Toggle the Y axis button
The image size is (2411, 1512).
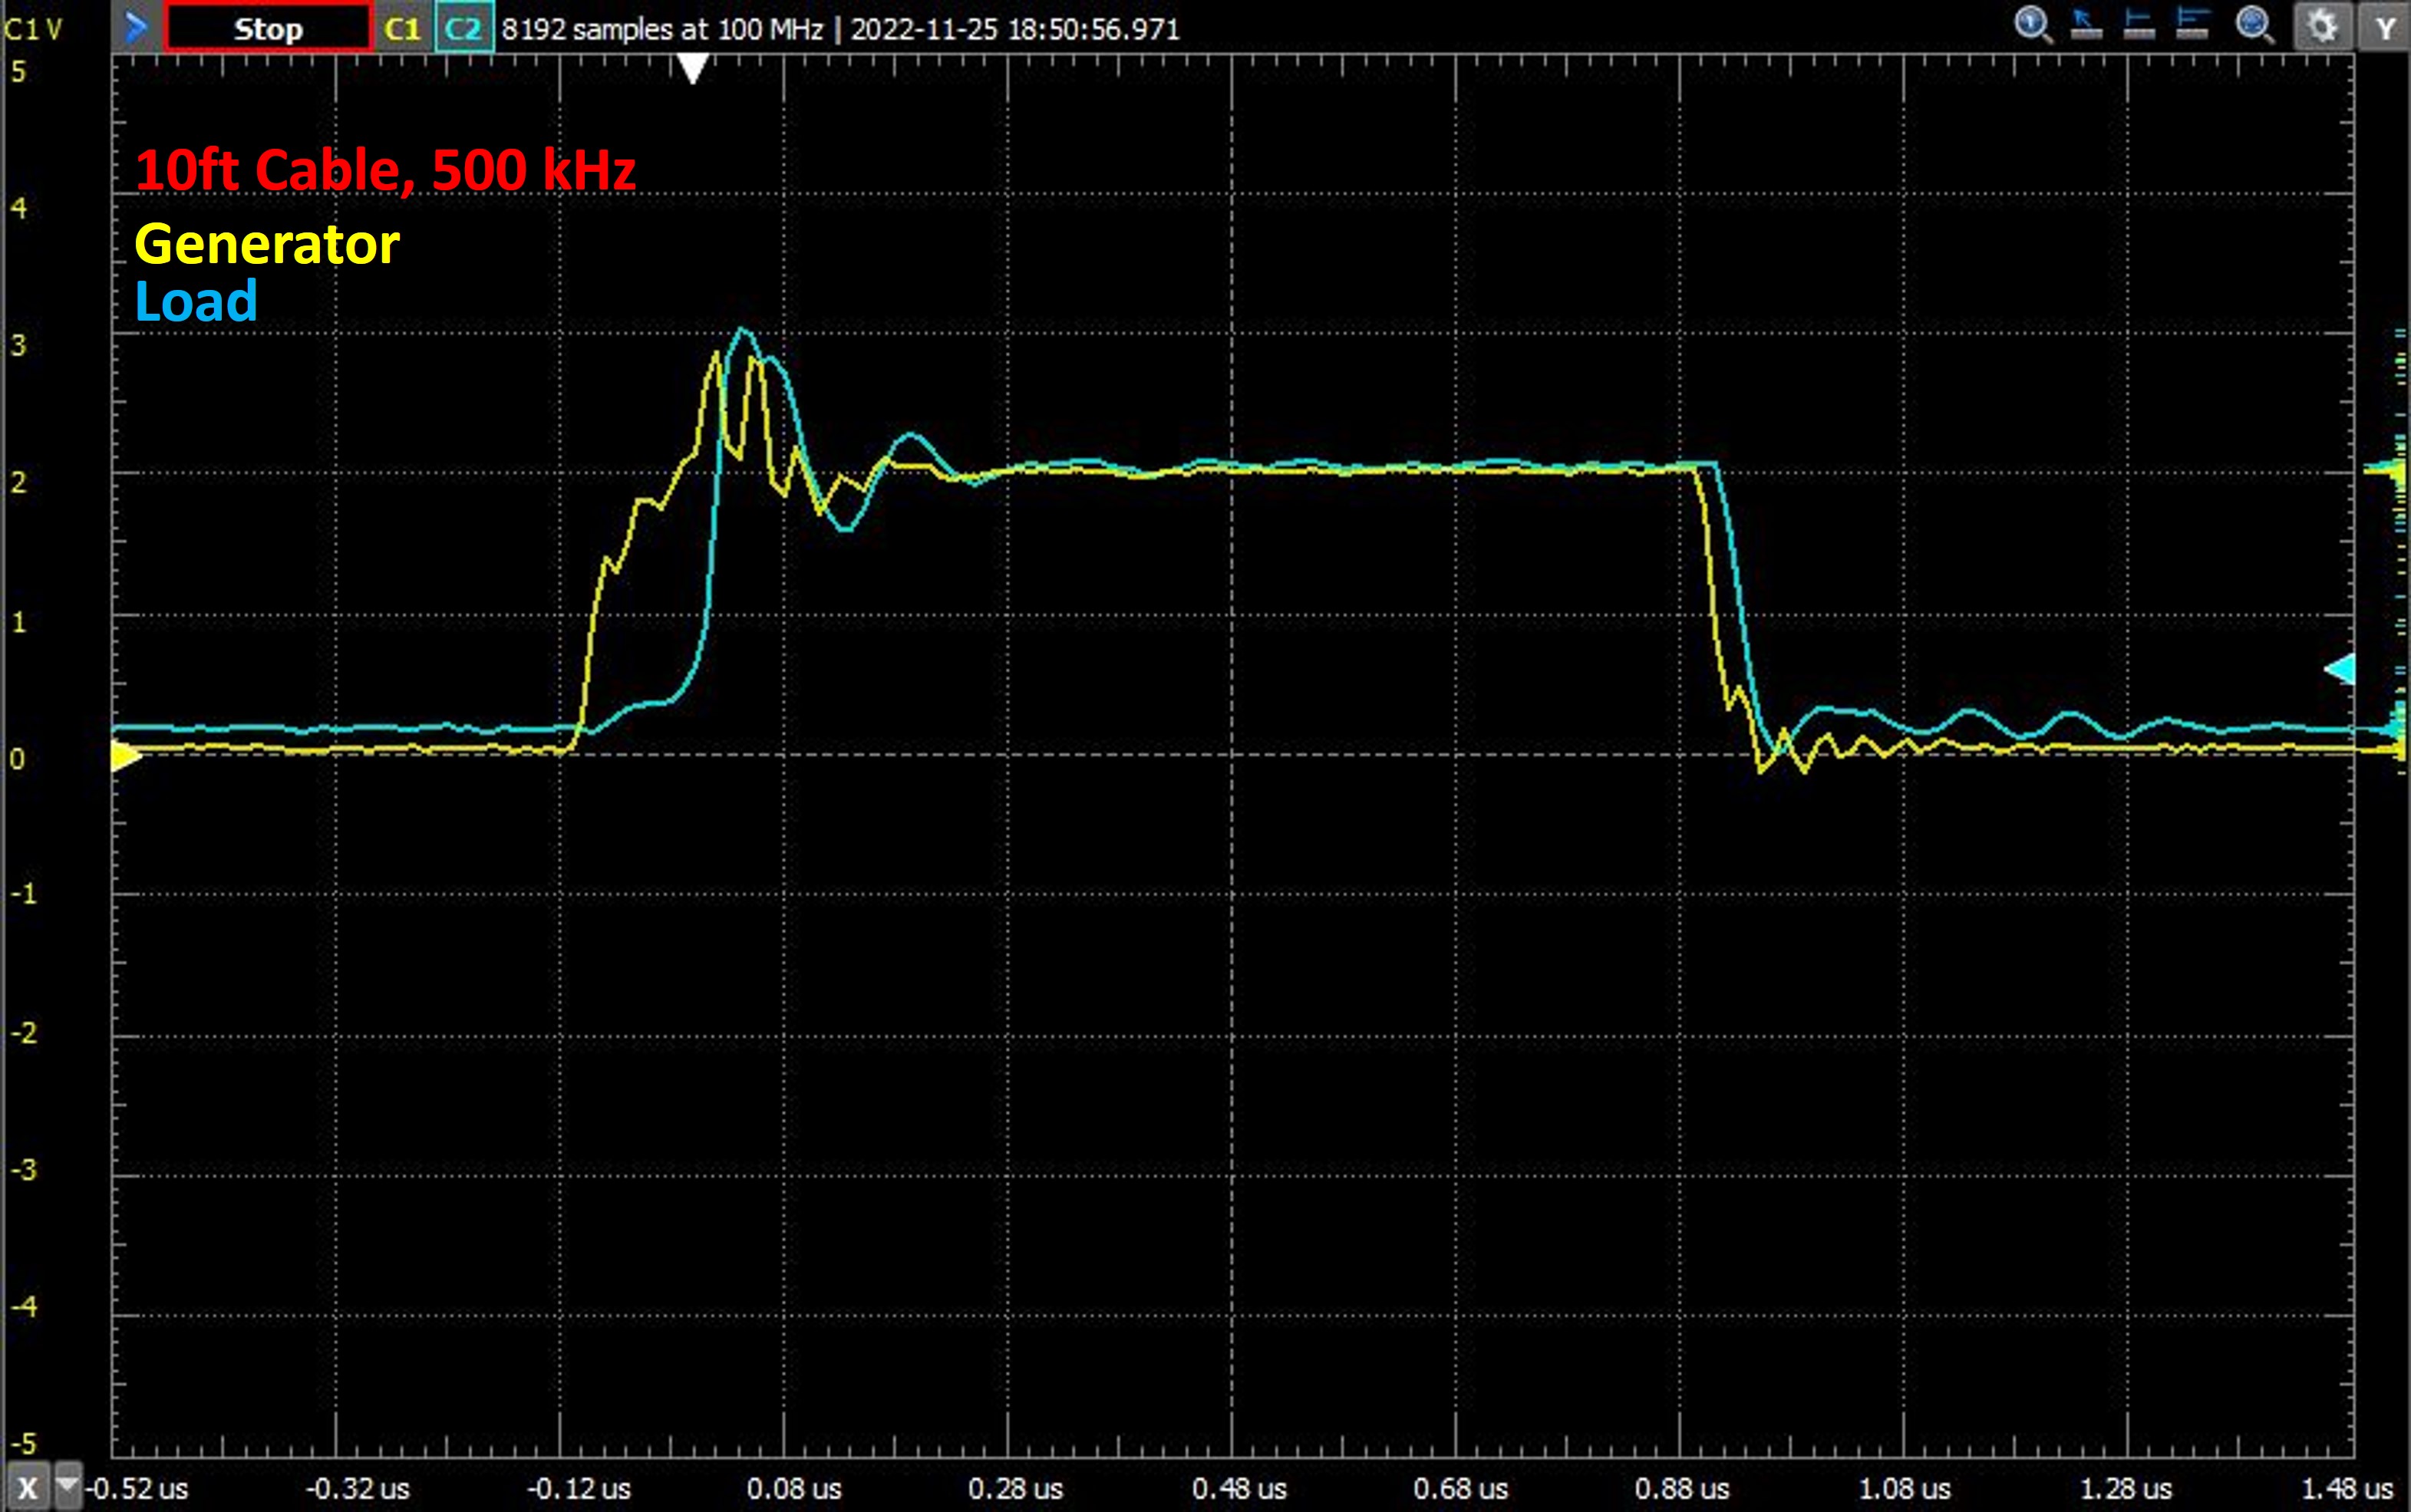[2384, 28]
